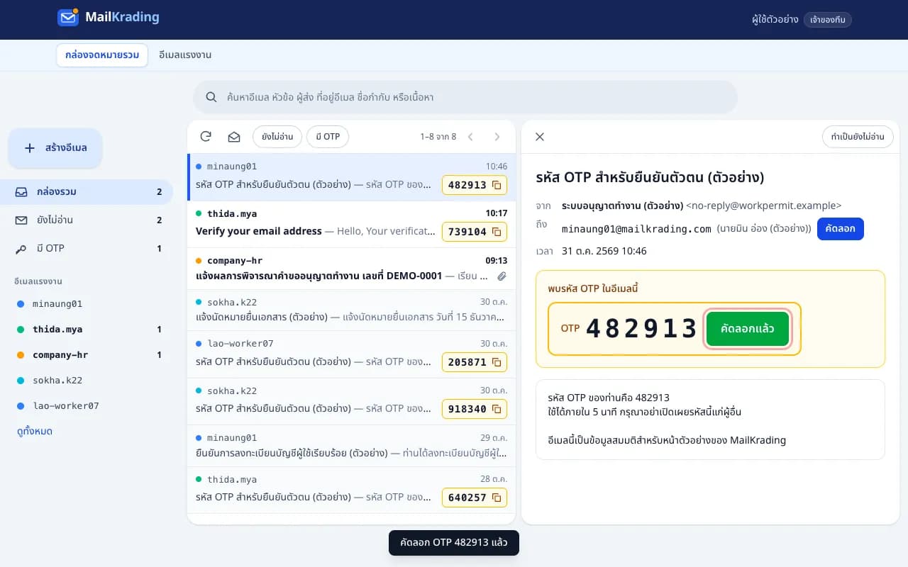
Task: Click the search magnifier icon
Action: pos(211,97)
